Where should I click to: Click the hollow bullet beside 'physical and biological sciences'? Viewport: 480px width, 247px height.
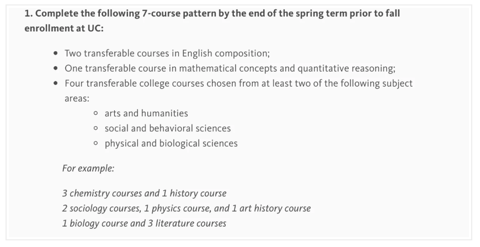(x=96, y=143)
